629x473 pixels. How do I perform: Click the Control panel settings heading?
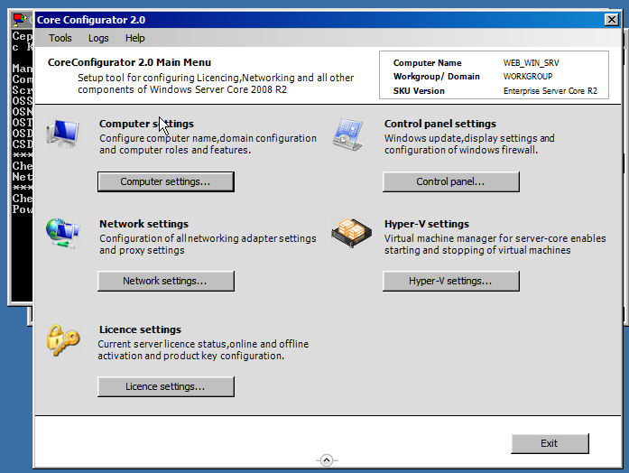pos(440,124)
